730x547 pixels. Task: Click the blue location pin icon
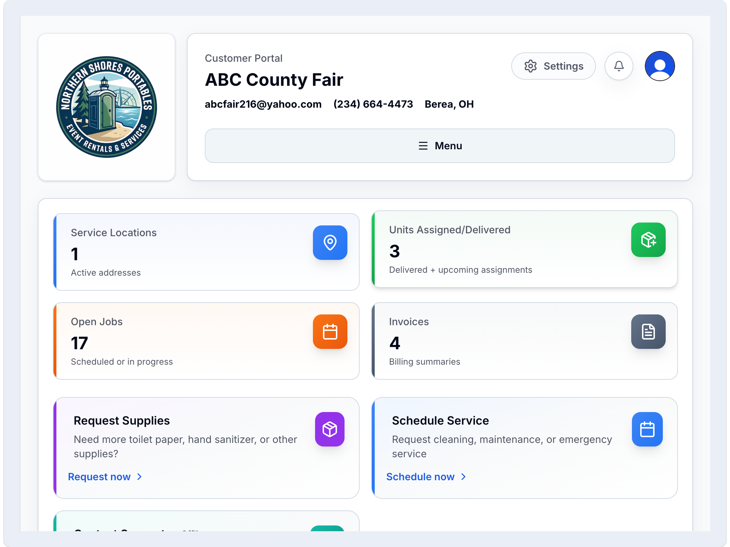[330, 243]
